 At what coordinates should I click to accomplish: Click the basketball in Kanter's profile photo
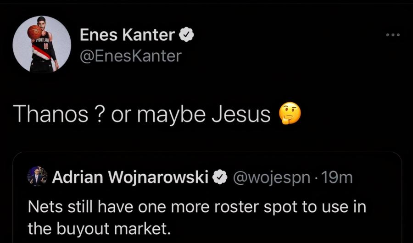pyautogui.click(x=34, y=32)
